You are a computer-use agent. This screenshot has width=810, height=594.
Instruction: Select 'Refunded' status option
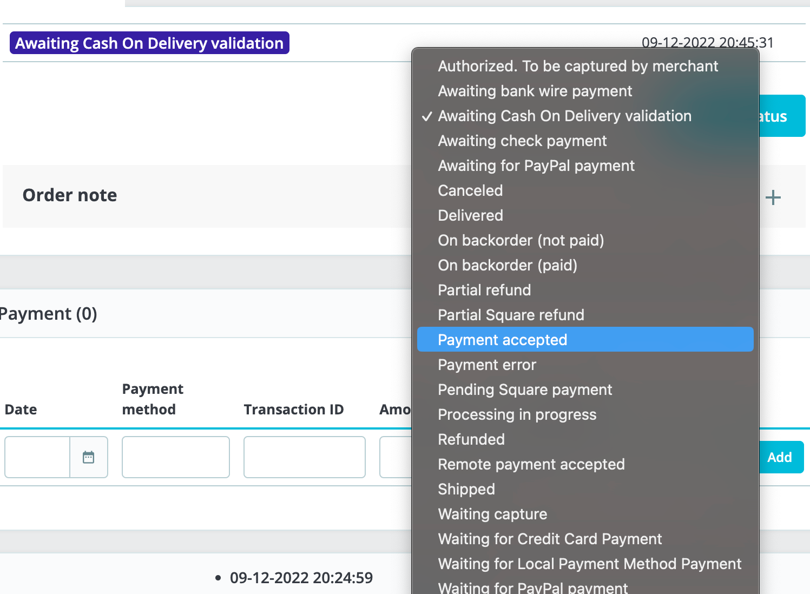(x=471, y=439)
